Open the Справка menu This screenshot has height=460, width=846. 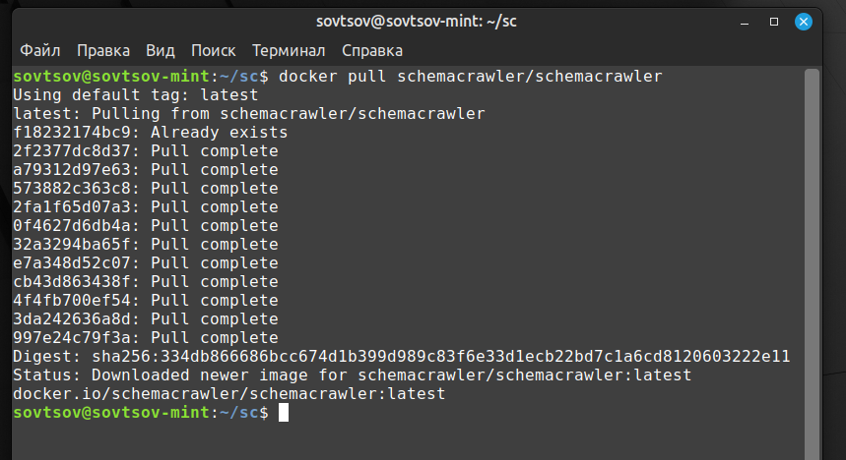[372, 51]
